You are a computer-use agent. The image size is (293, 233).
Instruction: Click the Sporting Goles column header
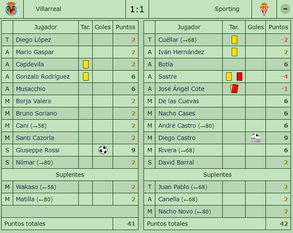(x=256, y=27)
